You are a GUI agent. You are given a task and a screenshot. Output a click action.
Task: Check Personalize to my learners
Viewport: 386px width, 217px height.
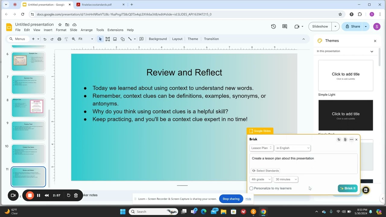point(251,188)
